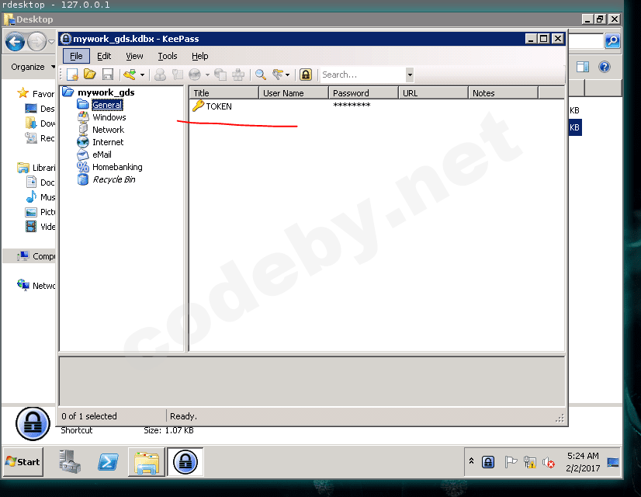Click the Perform Auto-Type toolbar icon
641x497 pixels.
coord(238,75)
